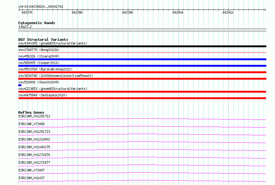Click the magenta line for ESR2|NM_001437

(x=142, y=181)
